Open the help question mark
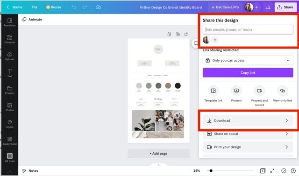The height and width of the screenshot is (176, 299). (293, 171)
